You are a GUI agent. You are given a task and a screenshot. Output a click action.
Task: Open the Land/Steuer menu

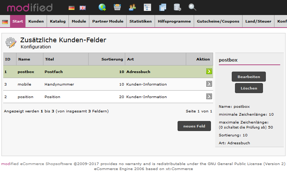(x=258, y=21)
